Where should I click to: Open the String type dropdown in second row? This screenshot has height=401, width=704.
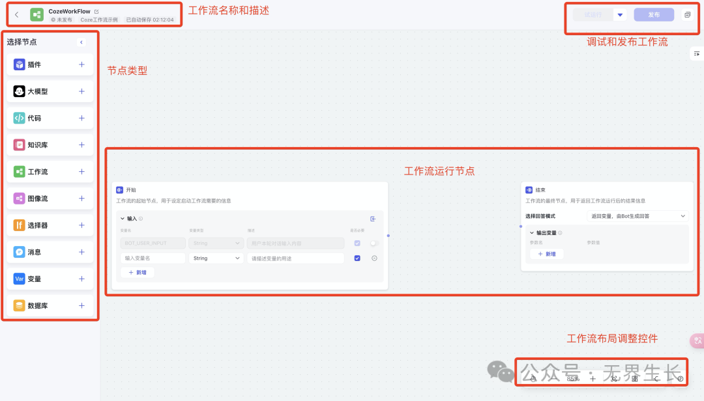(216, 258)
